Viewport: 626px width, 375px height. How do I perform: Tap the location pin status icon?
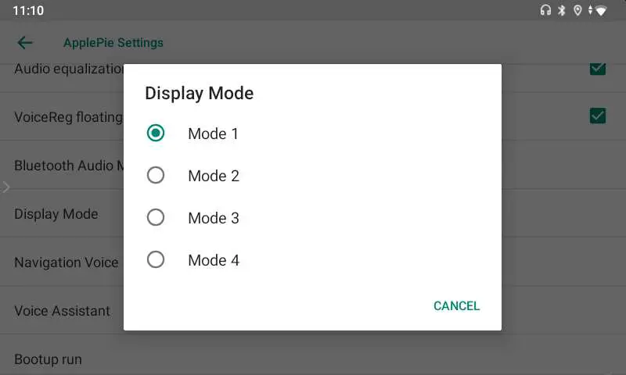click(577, 11)
